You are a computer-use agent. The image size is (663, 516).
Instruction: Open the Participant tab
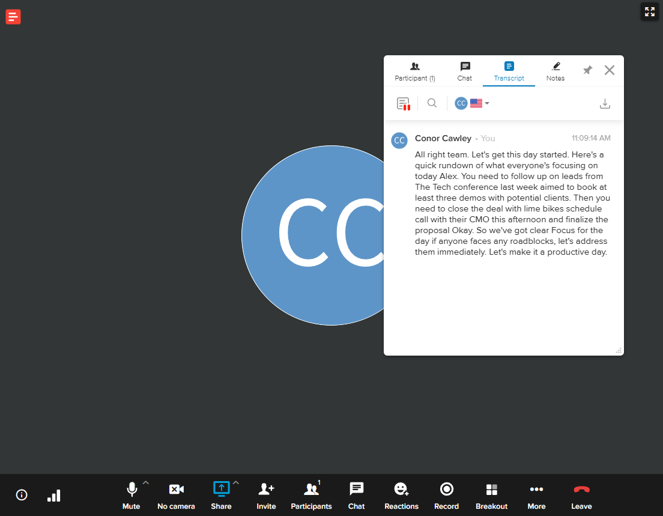414,71
